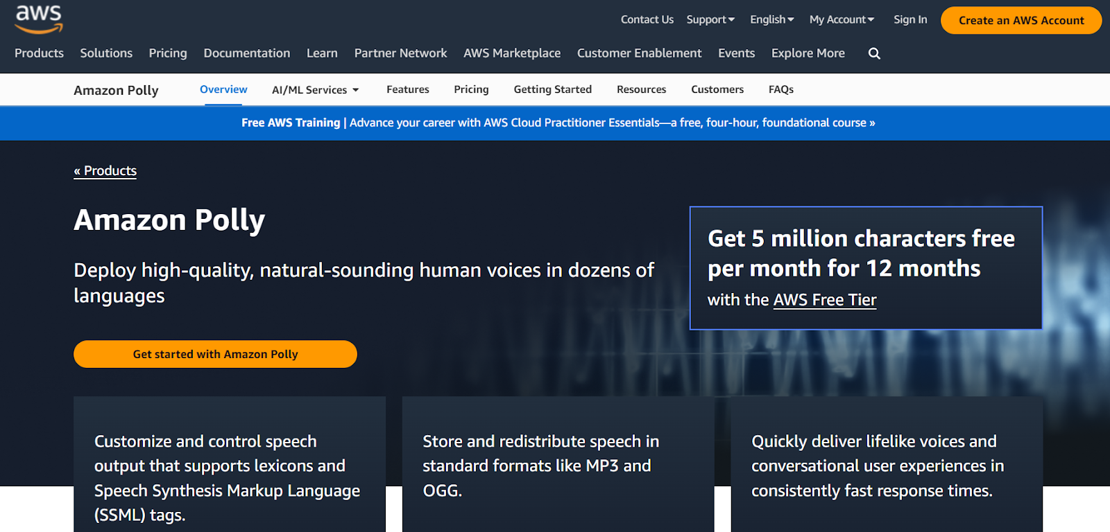
Task: Open the English language dropdown
Action: click(772, 19)
